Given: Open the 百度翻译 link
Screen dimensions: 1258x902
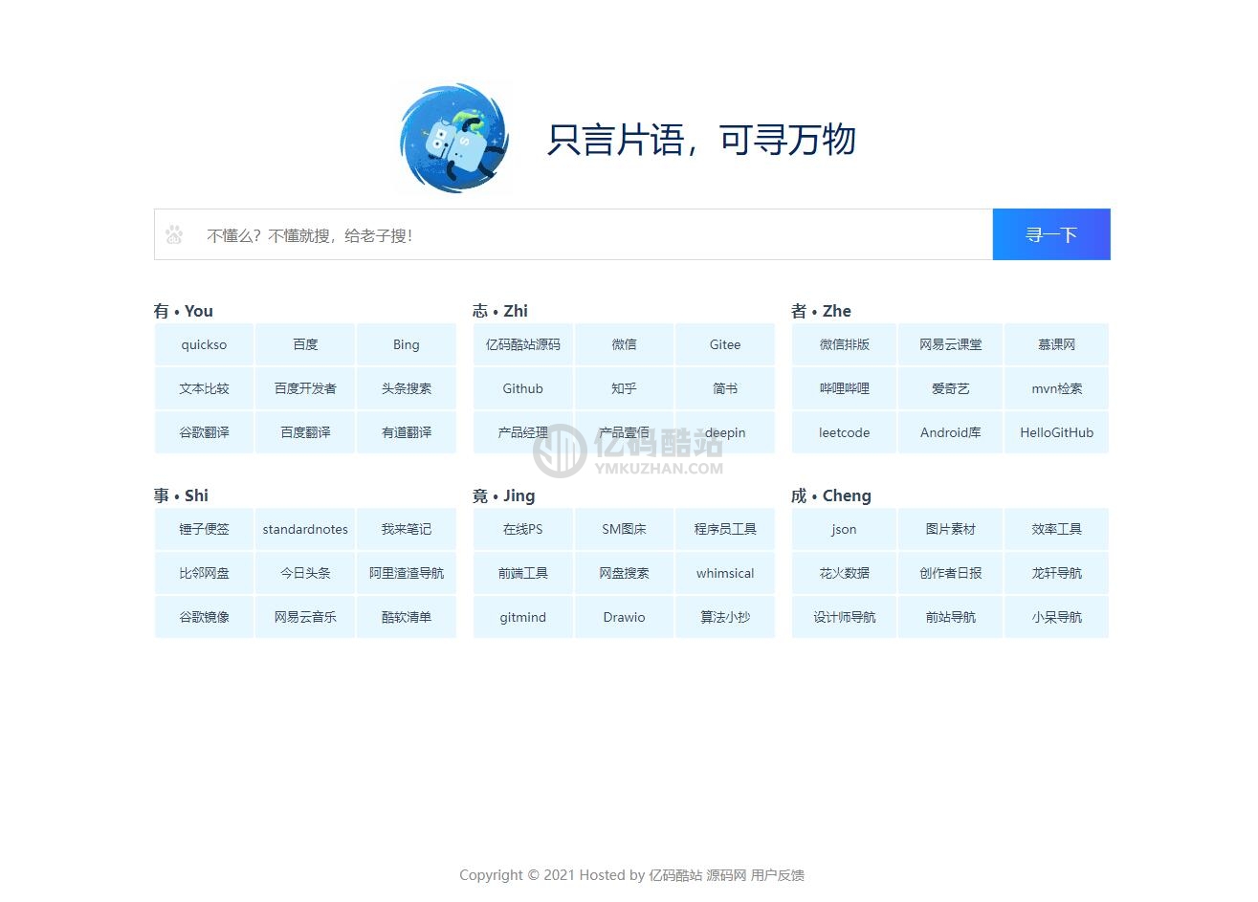Looking at the screenshot, I should click(x=305, y=432).
